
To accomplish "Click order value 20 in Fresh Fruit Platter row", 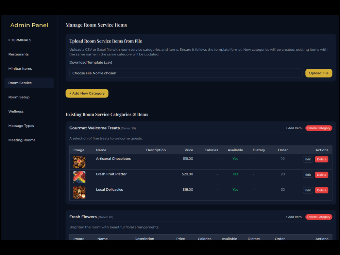I will point(283,174).
